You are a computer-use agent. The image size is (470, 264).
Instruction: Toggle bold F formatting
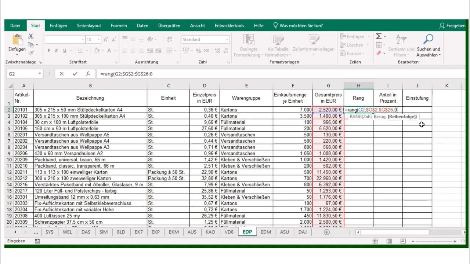pyautogui.click(x=49, y=51)
